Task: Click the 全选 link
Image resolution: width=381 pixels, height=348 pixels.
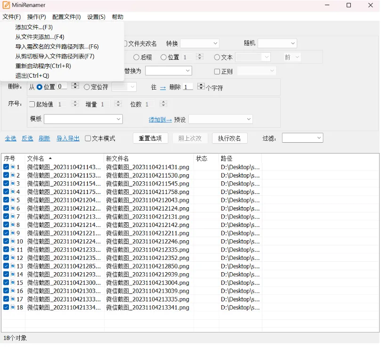Action: click(x=11, y=138)
